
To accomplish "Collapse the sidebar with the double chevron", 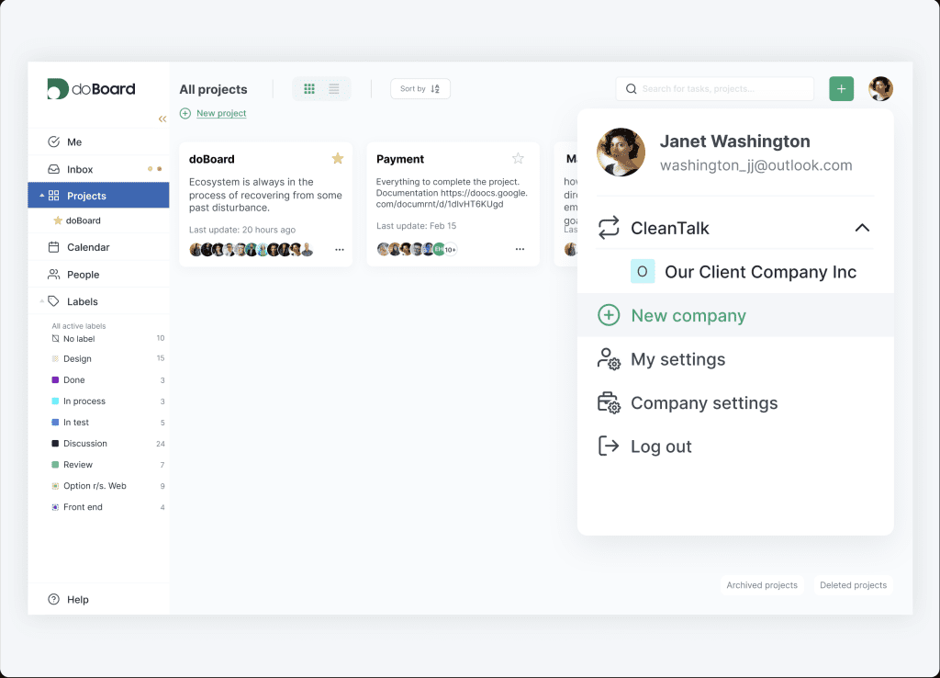I will pyautogui.click(x=162, y=119).
